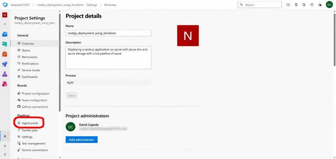Click the Description text area
This screenshot has width=336, height=159.
108,57
